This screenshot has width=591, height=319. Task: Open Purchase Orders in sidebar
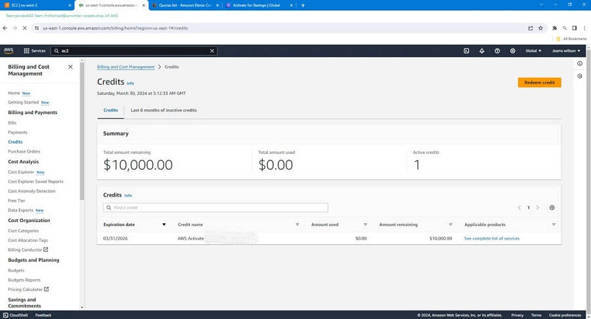pyautogui.click(x=24, y=151)
